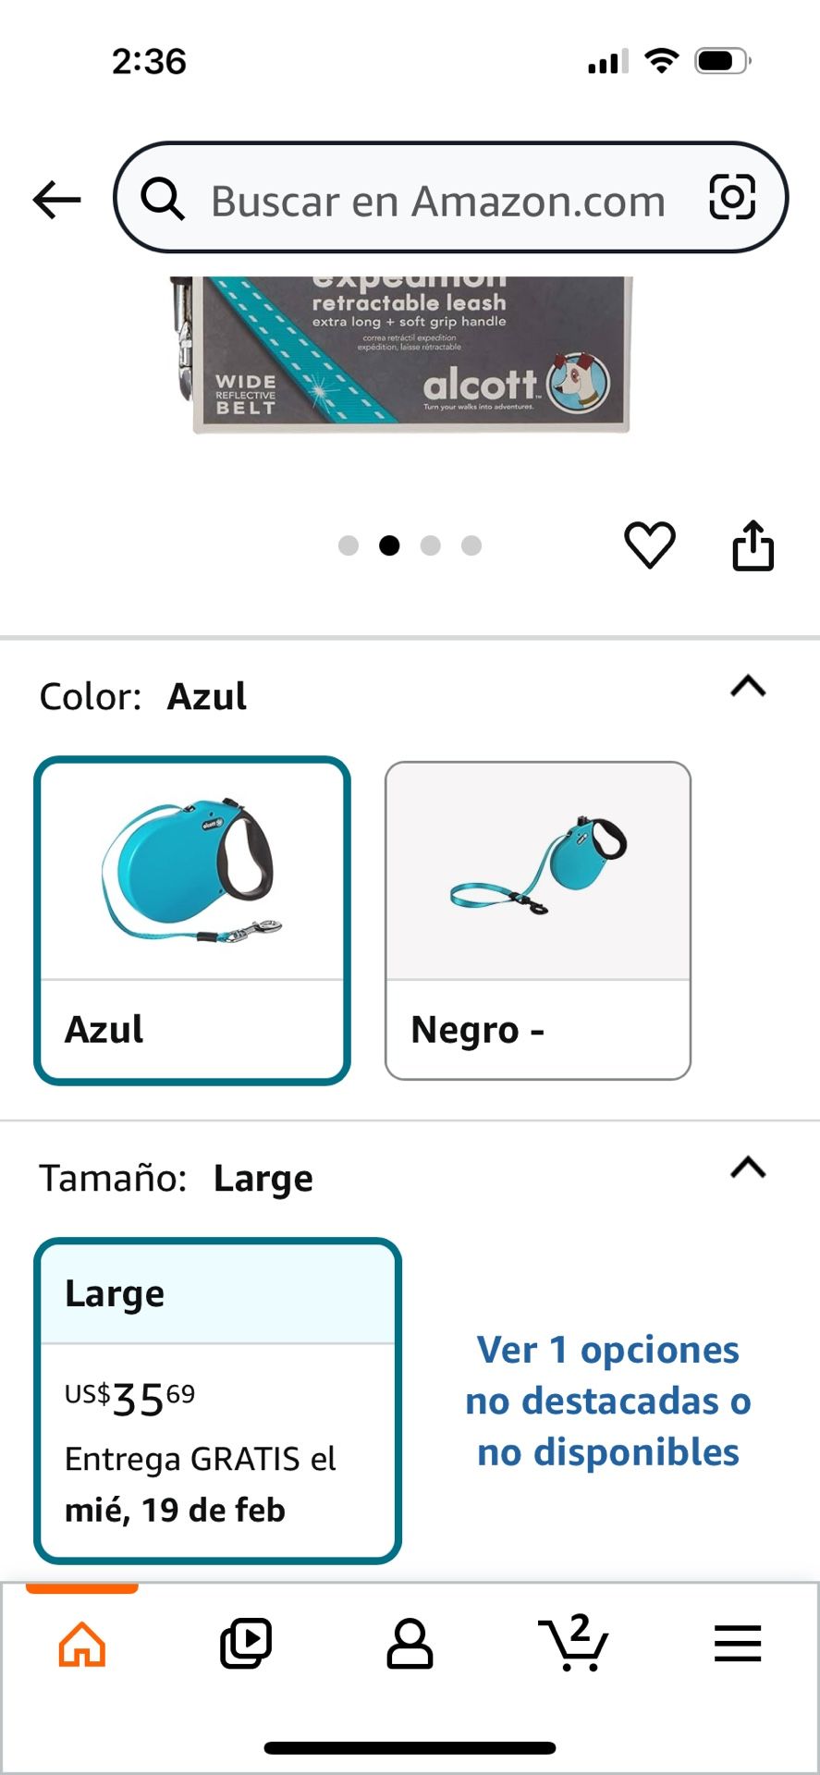This screenshot has height=1775, width=820.
Task: Collapse the Color section chevron
Action: 748,686
